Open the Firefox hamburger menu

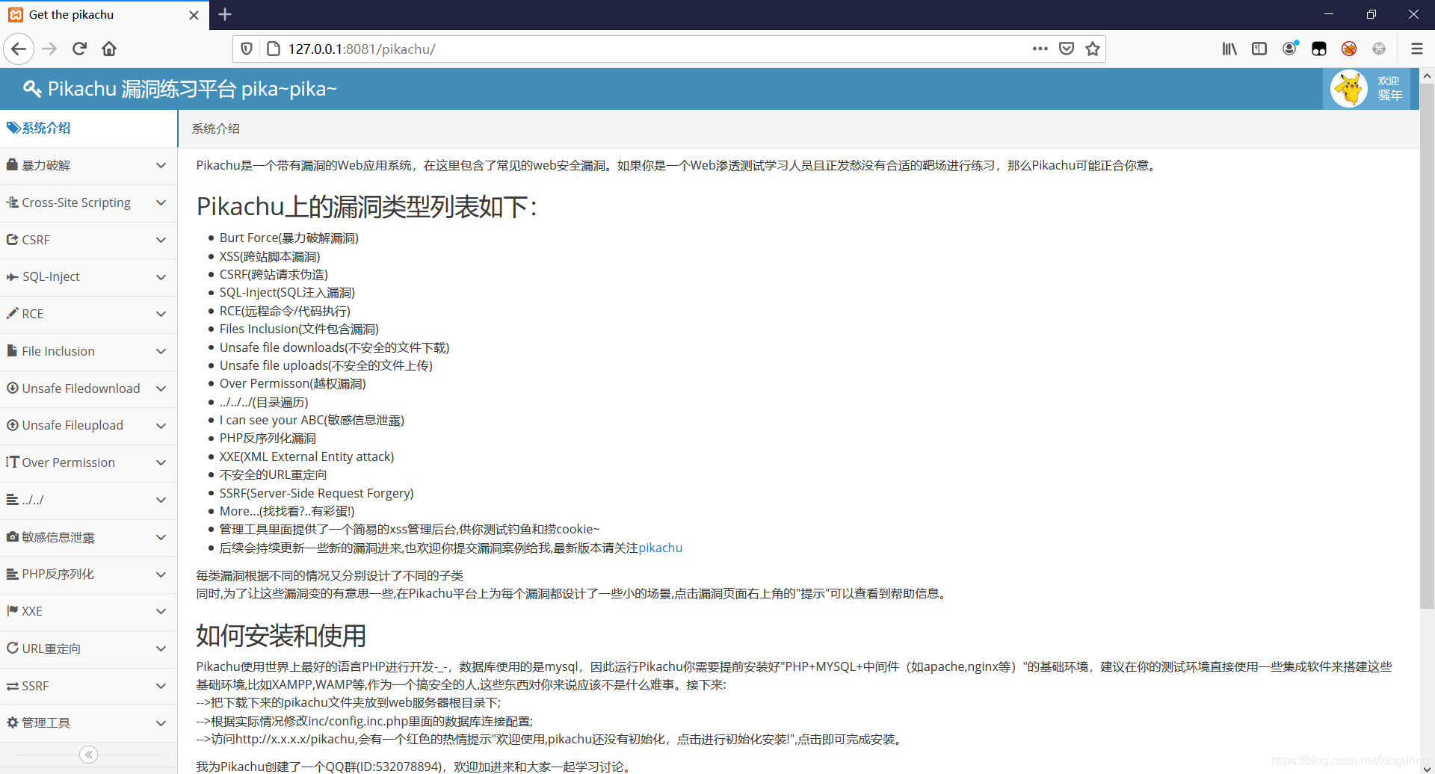point(1416,49)
